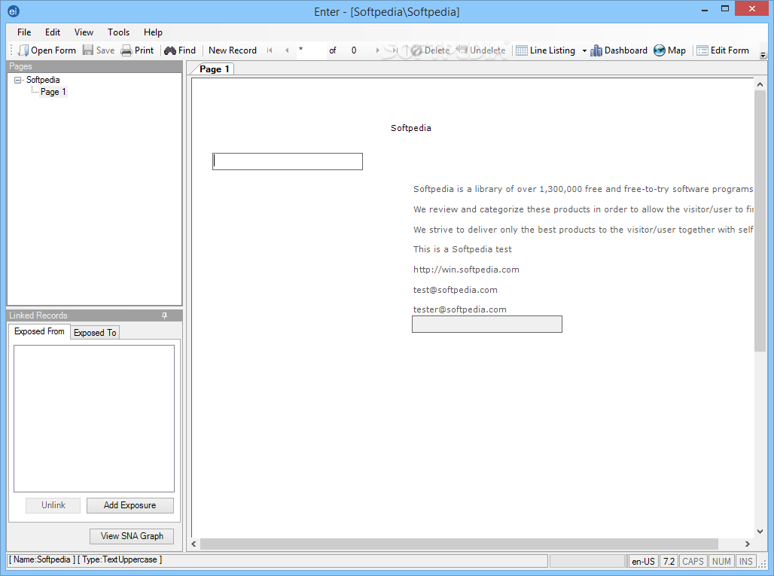
Task: Select the Softpedia node in Pages tree
Action: pos(43,80)
